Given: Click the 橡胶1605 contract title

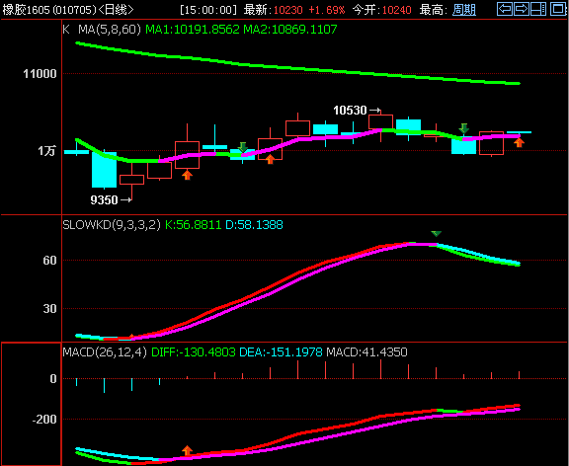Looking at the screenshot, I should (x=26, y=10).
